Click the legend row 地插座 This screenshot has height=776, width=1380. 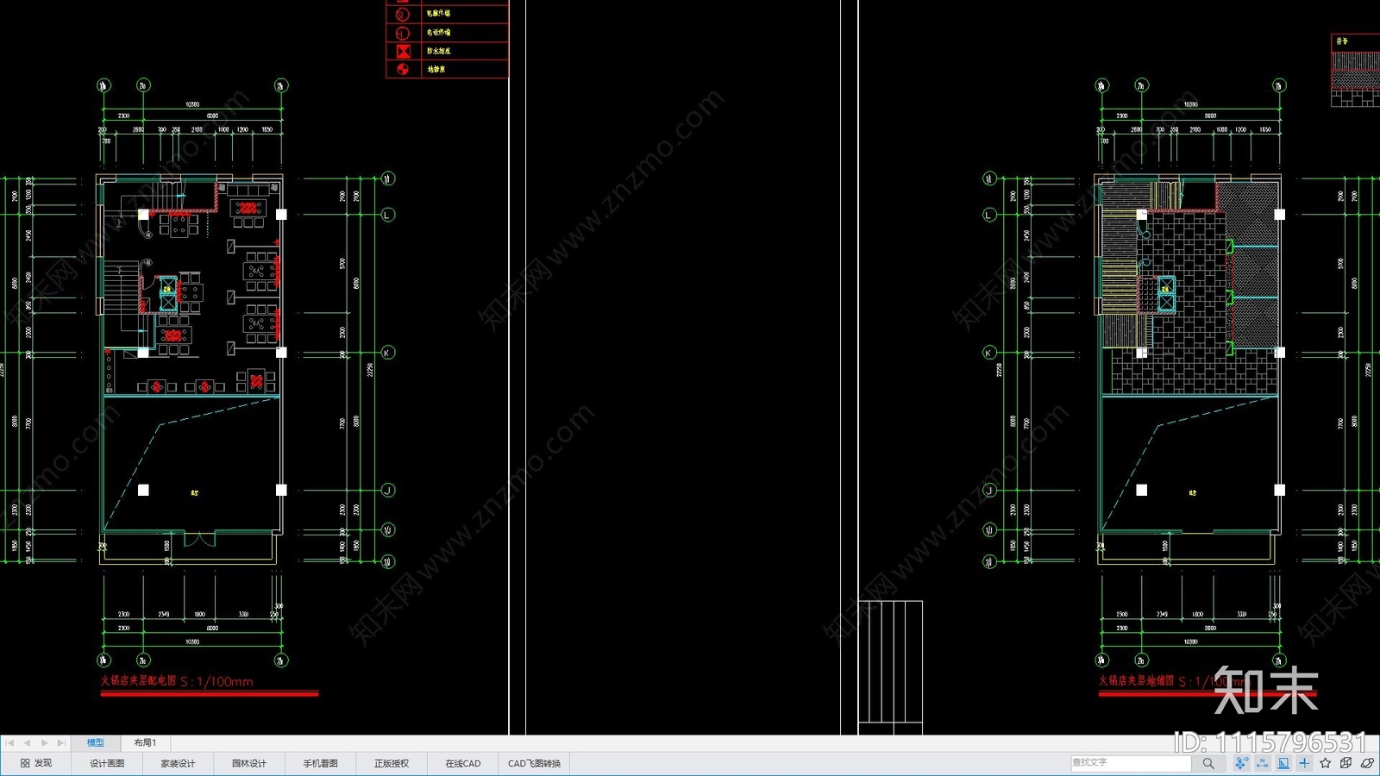(x=448, y=69)
